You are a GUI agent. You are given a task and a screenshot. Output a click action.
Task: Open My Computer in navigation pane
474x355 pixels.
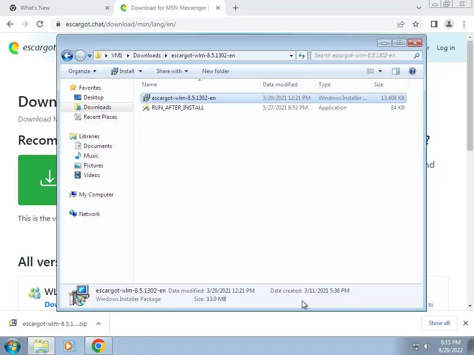[96, 195]
